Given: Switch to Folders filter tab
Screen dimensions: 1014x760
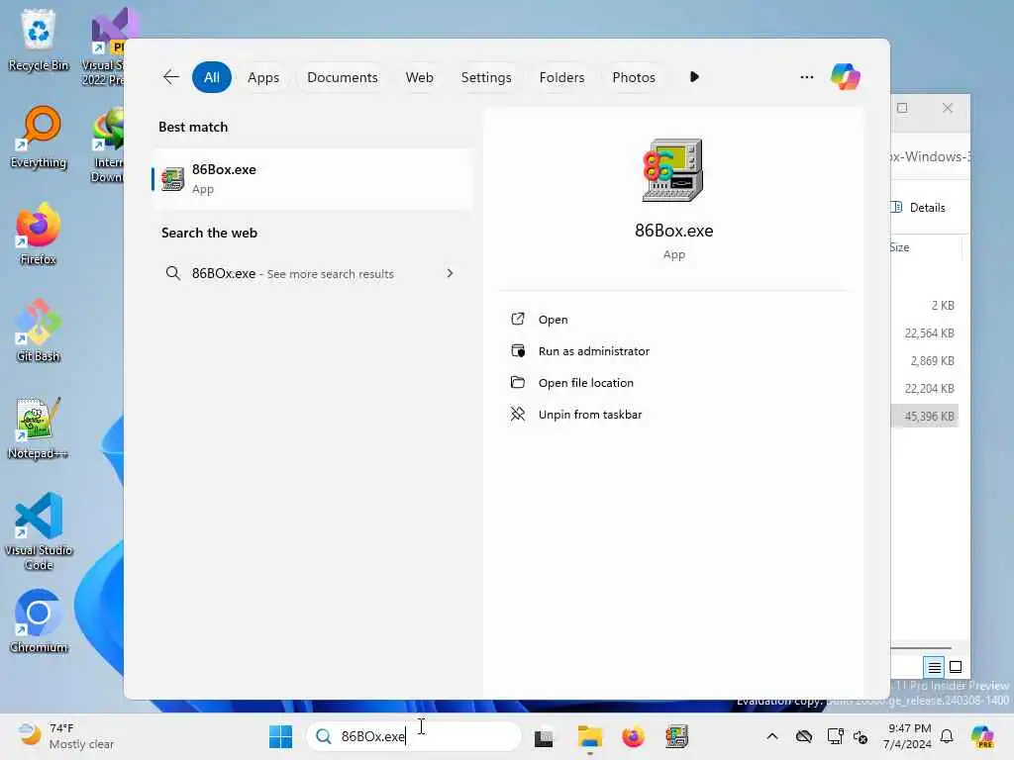Looking at the screenshot, I should (x=561, y=77).
